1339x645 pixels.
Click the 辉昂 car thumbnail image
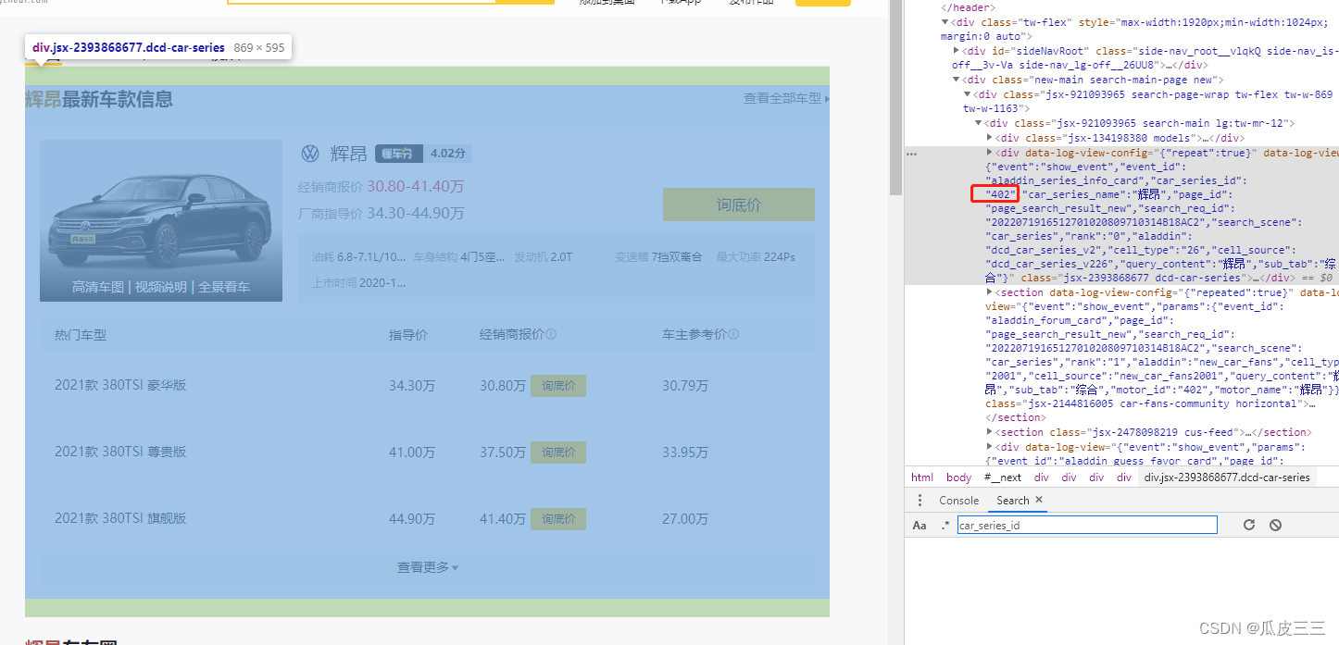[161, 220]
